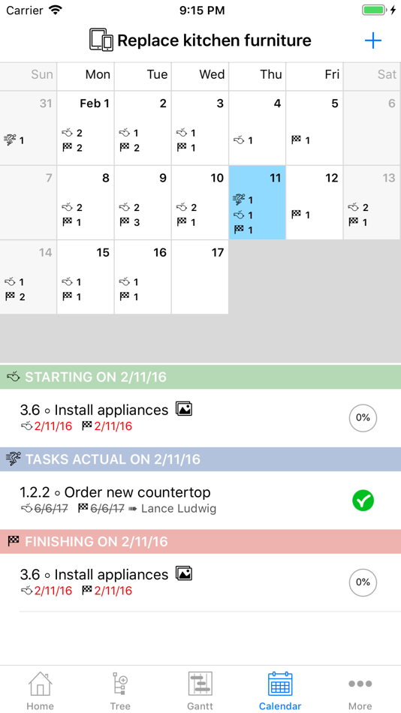The width and height of the screenshot is (401, 713).
Task: Select February 11 highlighted day
Action: click(257, 203)
